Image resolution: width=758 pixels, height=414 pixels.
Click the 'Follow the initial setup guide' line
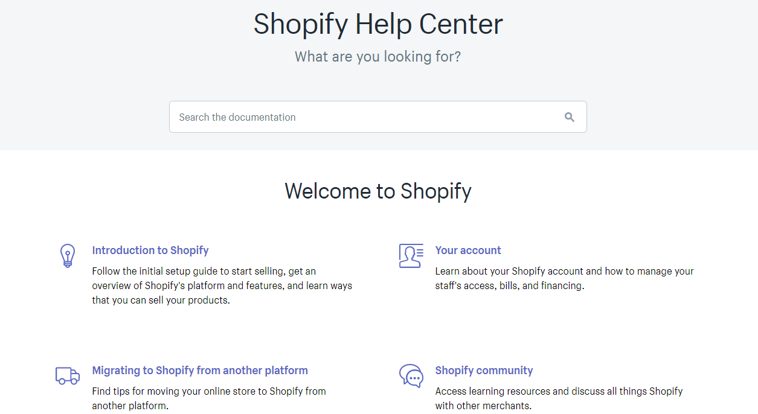[x=204, y=272]
